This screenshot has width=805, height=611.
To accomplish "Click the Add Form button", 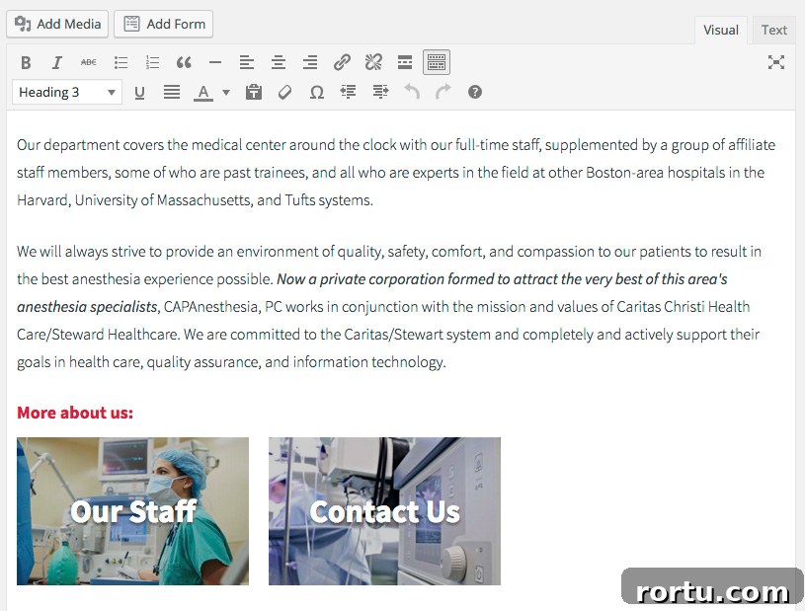I will click(163, 24).
